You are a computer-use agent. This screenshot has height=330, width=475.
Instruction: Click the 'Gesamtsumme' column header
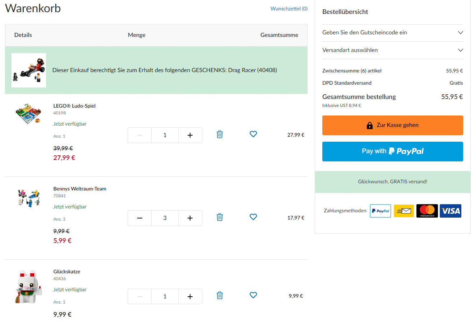(279, 35)
